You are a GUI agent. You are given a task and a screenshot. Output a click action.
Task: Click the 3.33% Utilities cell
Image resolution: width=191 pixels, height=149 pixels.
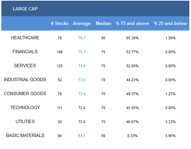(170, 122)
